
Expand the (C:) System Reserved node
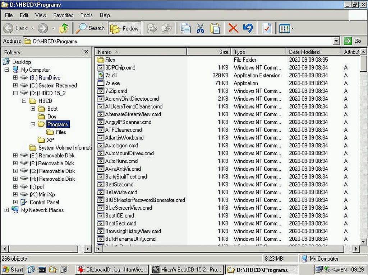click(15, 85)
